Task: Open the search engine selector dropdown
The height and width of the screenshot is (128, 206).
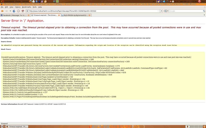Action: [168, 11]
